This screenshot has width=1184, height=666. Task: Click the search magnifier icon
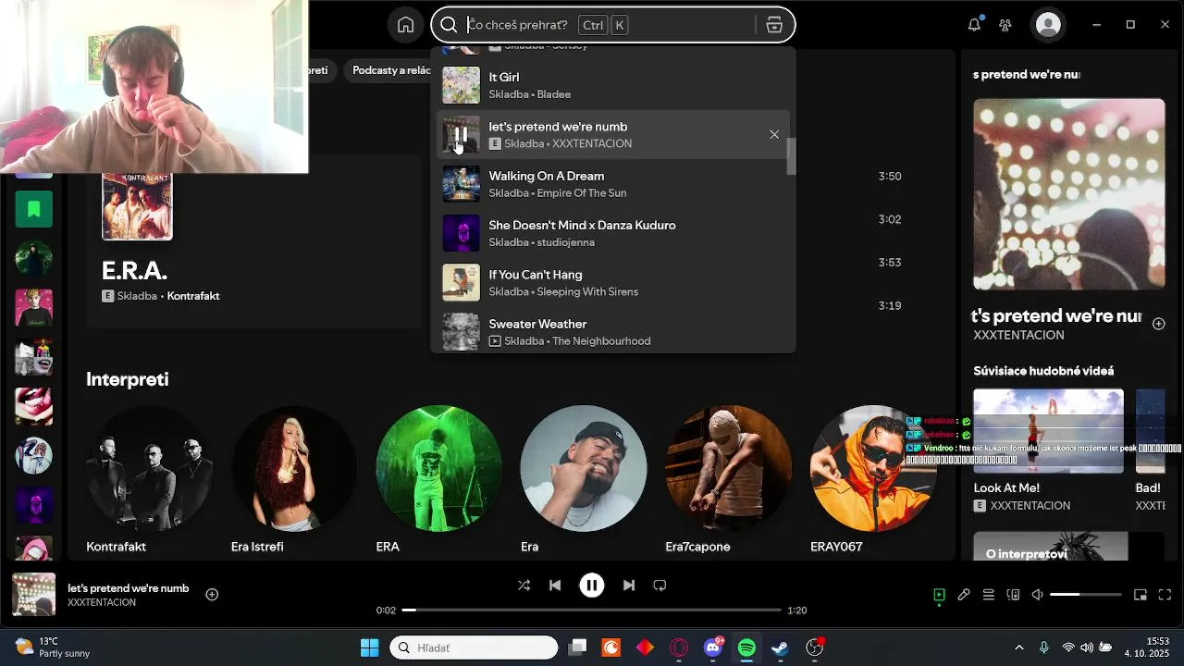tap(449, 25)
